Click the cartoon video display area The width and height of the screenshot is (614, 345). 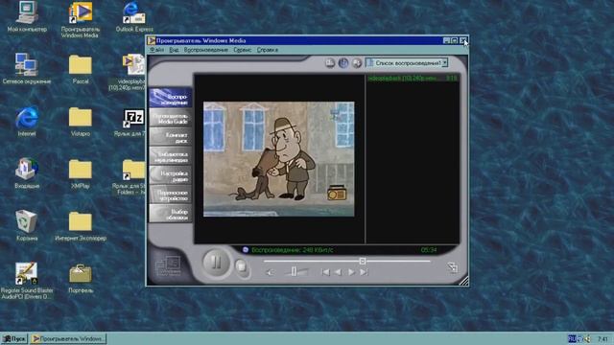pyautogui.click(x=279, y=159)
